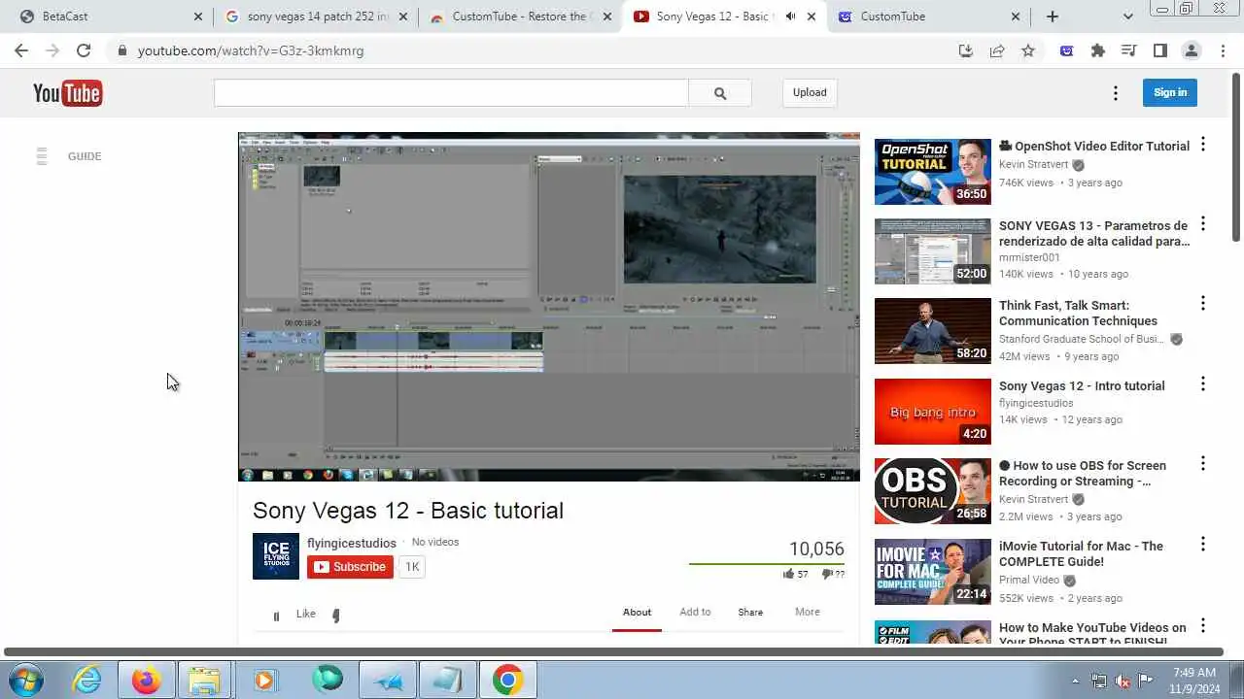Screen dimensions: 1244x699
Task: Click the vertical page scrollbar
Action: tap(1237, 155)
